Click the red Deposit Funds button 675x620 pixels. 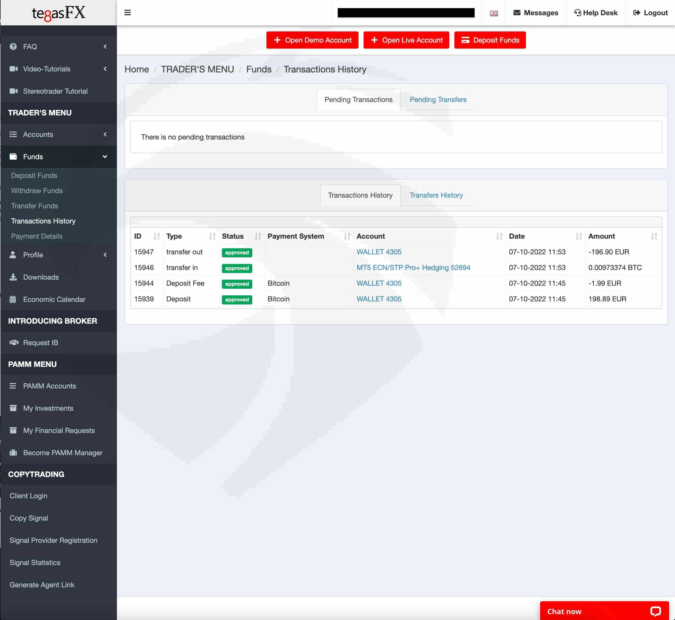pos(490,40)
